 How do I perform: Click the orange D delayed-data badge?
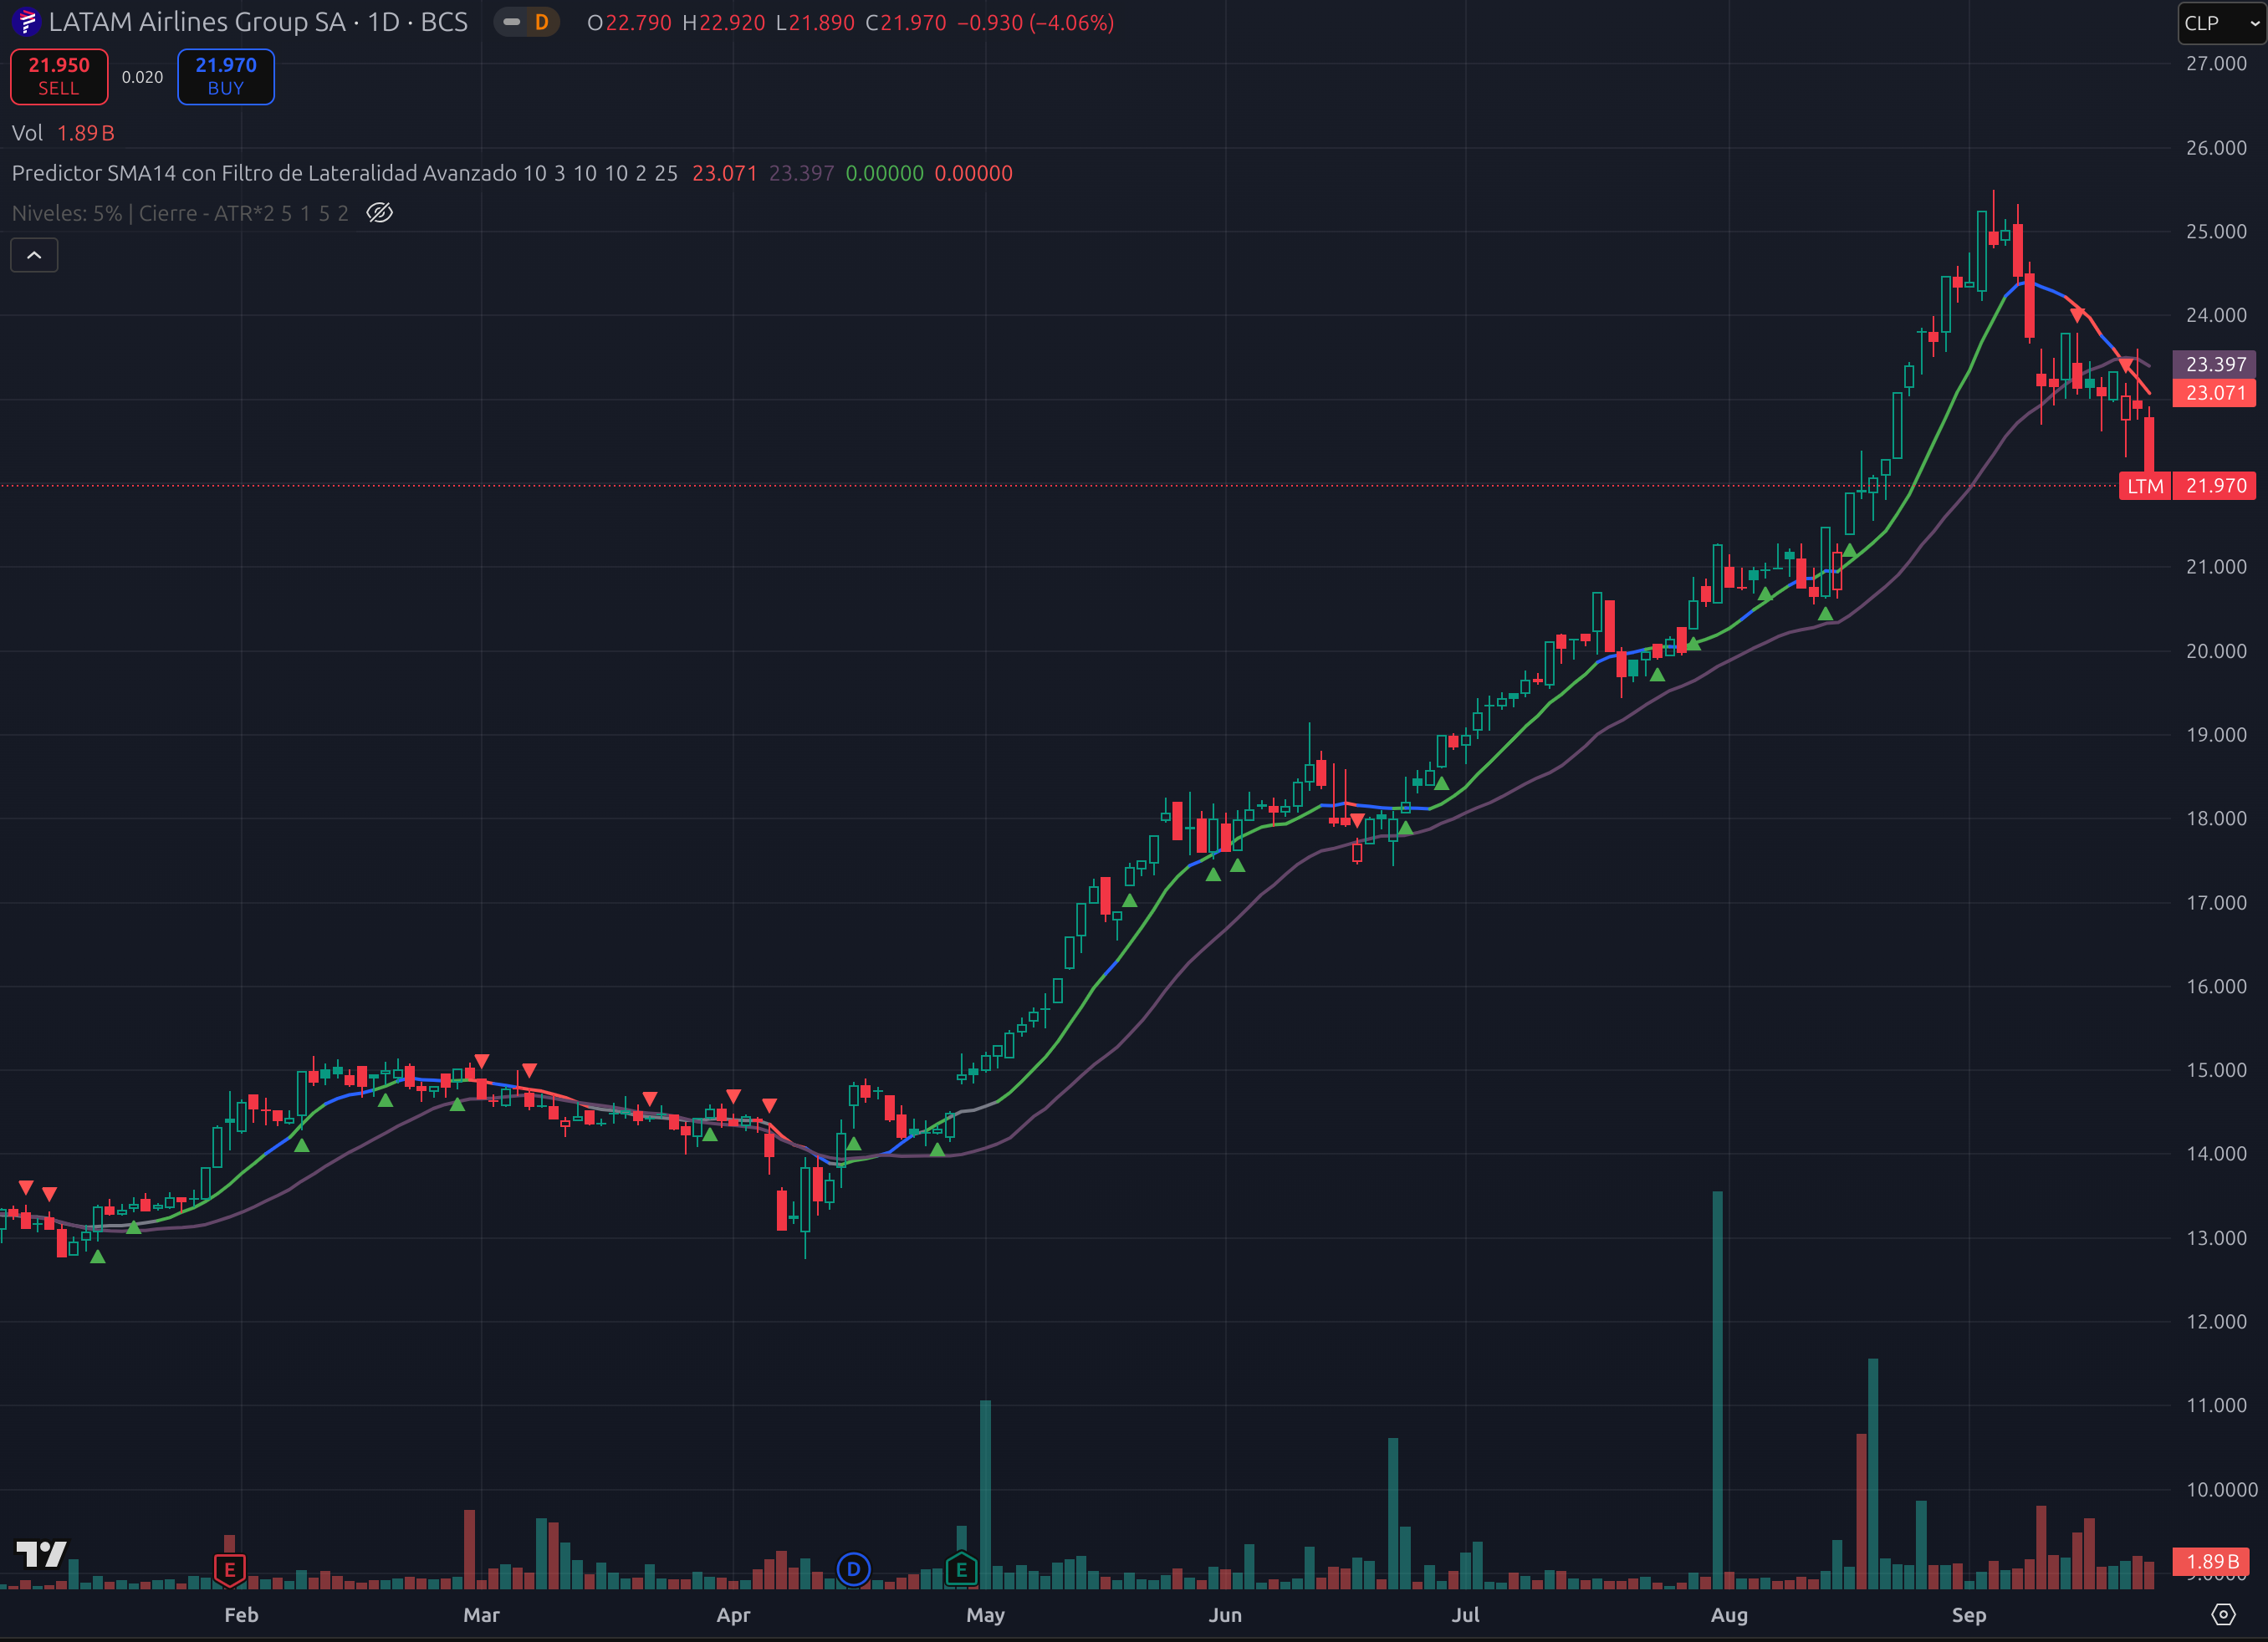click(541, 22)
